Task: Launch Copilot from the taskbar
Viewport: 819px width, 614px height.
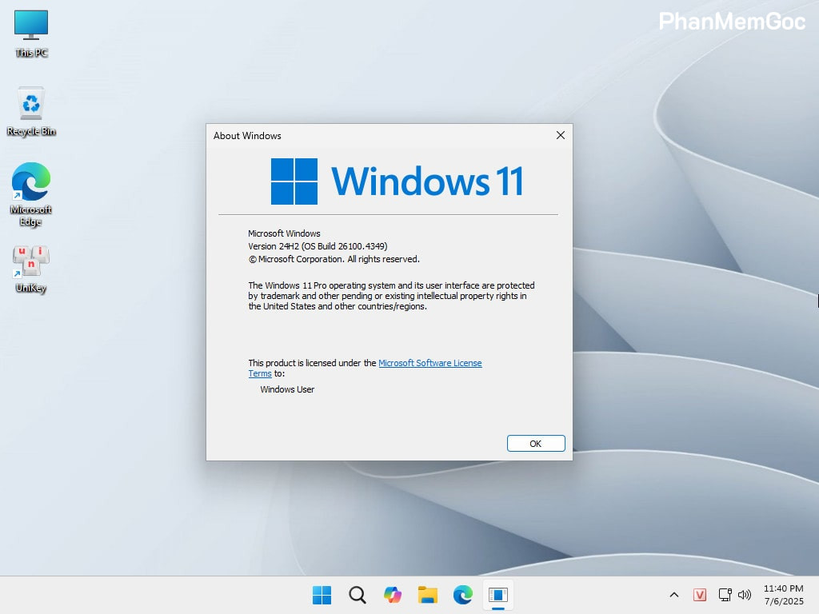Action: pos(392,595)
